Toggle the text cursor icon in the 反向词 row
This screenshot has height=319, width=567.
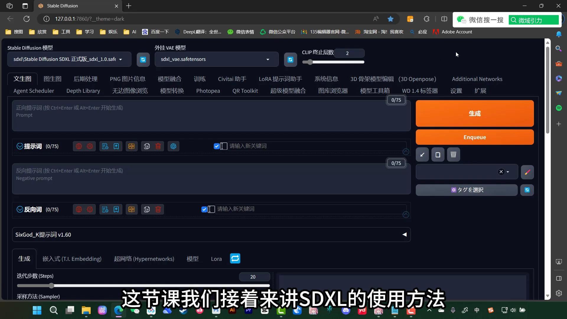[x=211, y=209]
